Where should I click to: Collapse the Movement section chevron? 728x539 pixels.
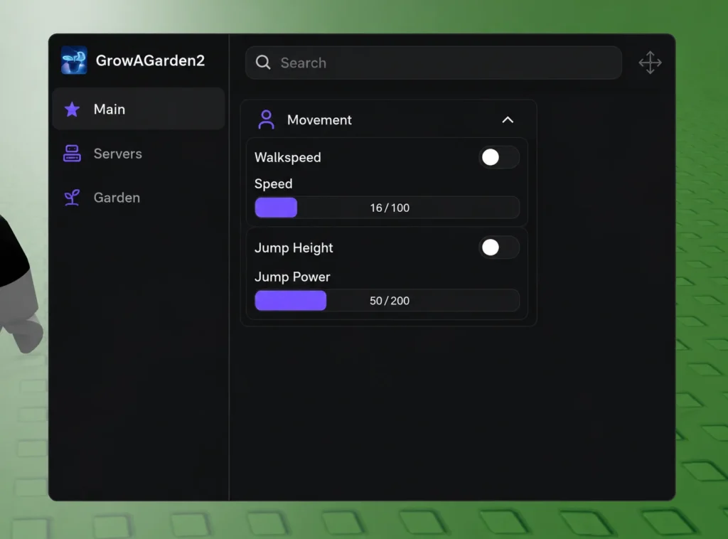[x=508, y=120]
